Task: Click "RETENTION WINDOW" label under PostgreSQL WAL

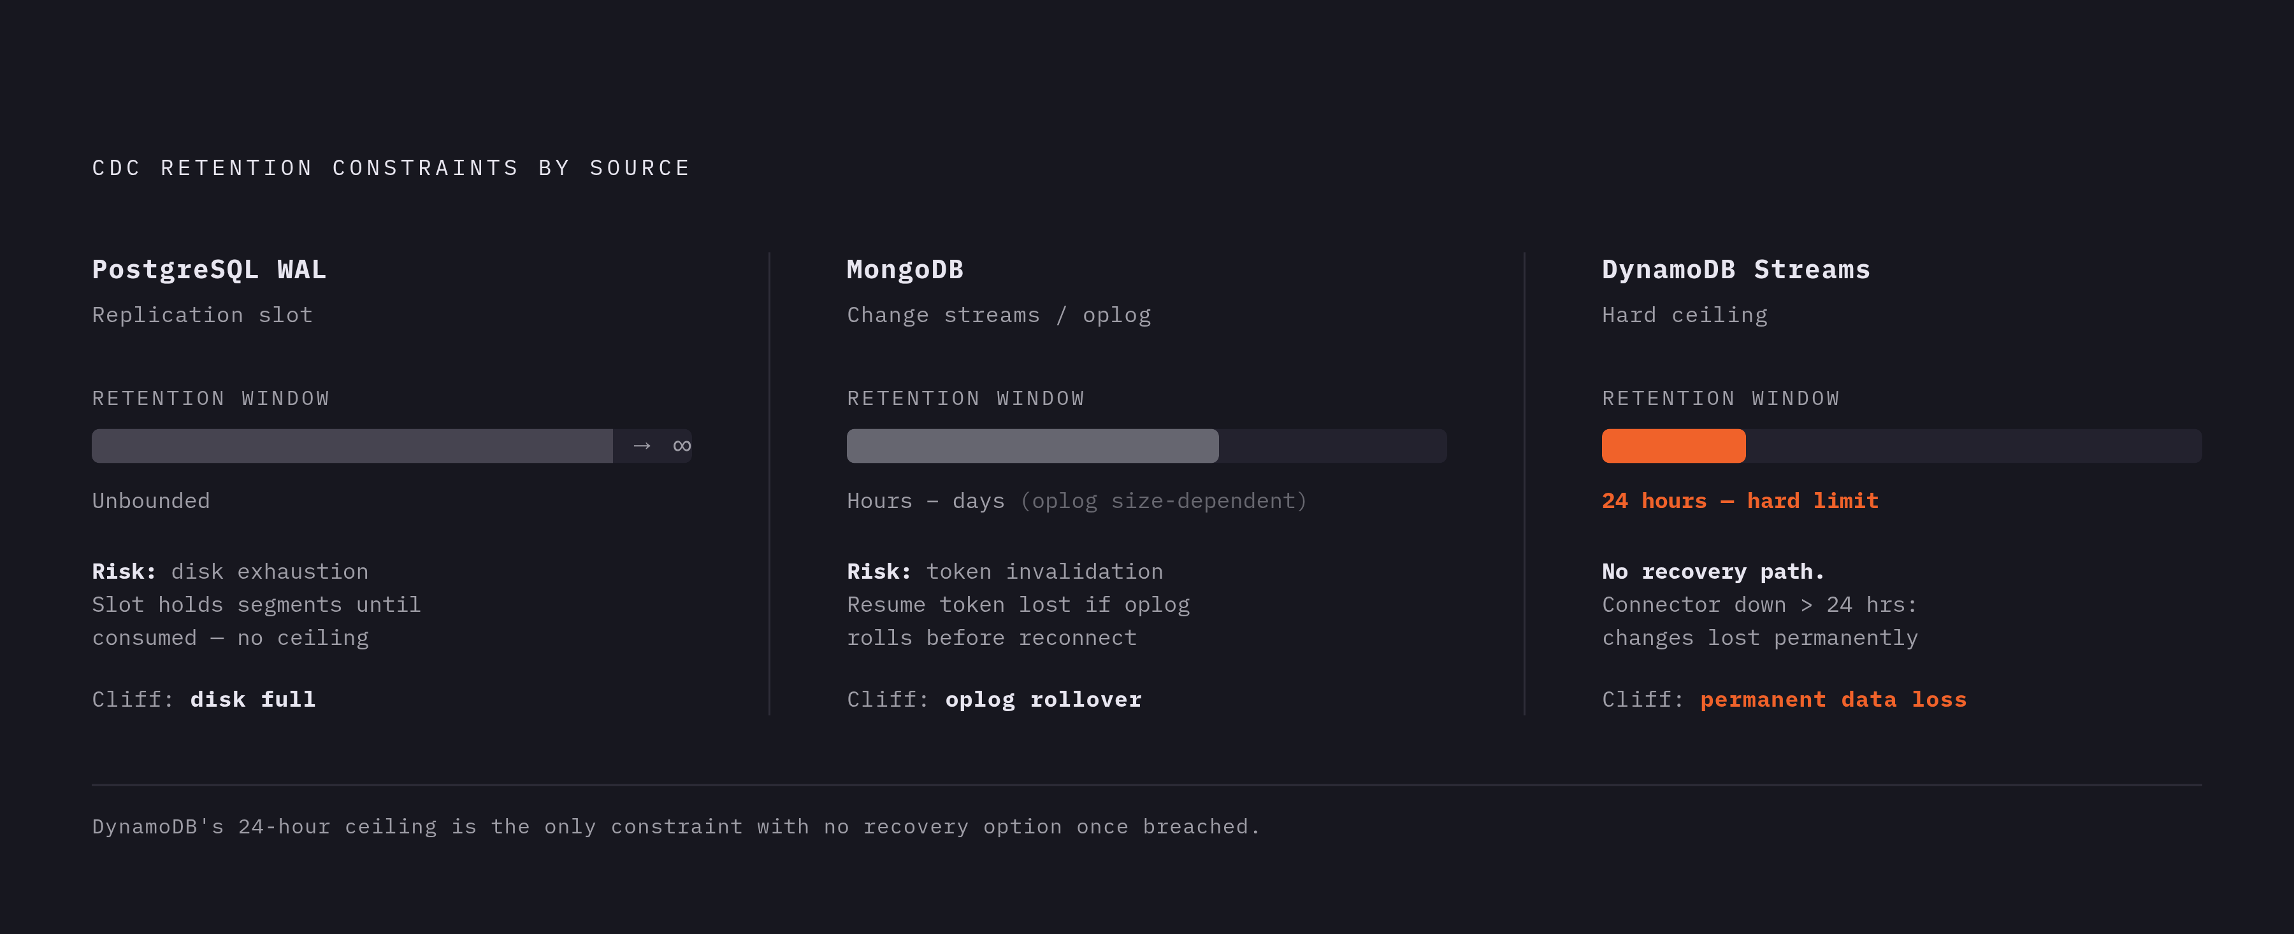Action: click(211, 399)
